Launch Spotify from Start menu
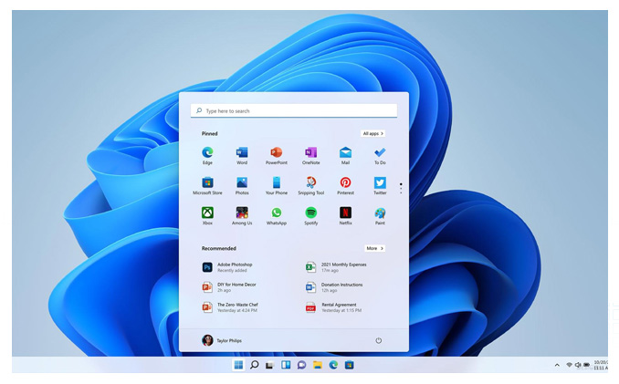This screenshot has height=384, width=619. click(310, 215)
